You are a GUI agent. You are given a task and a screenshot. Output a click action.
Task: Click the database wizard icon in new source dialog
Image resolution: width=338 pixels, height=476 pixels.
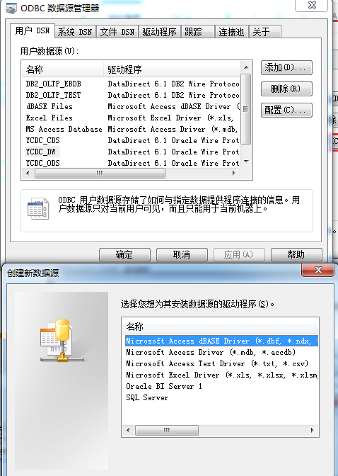coord(62,340)
